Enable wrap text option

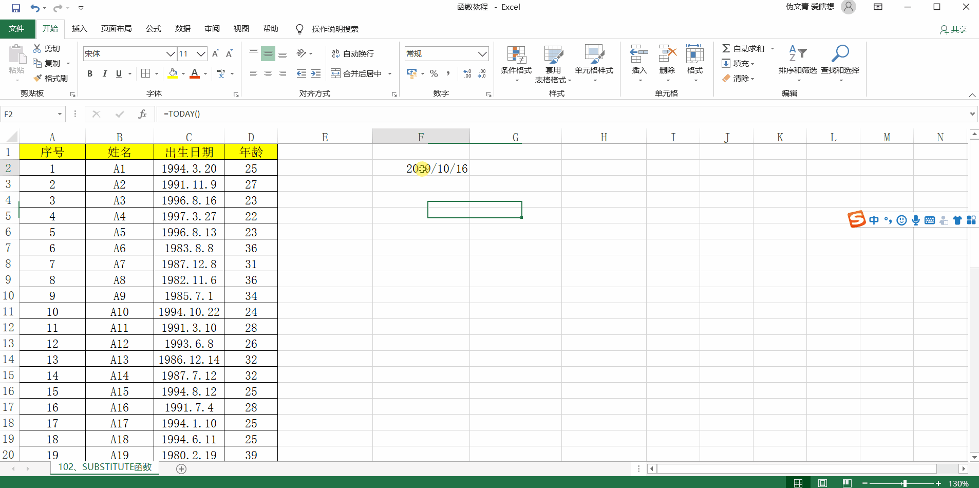tap(336, 53)
